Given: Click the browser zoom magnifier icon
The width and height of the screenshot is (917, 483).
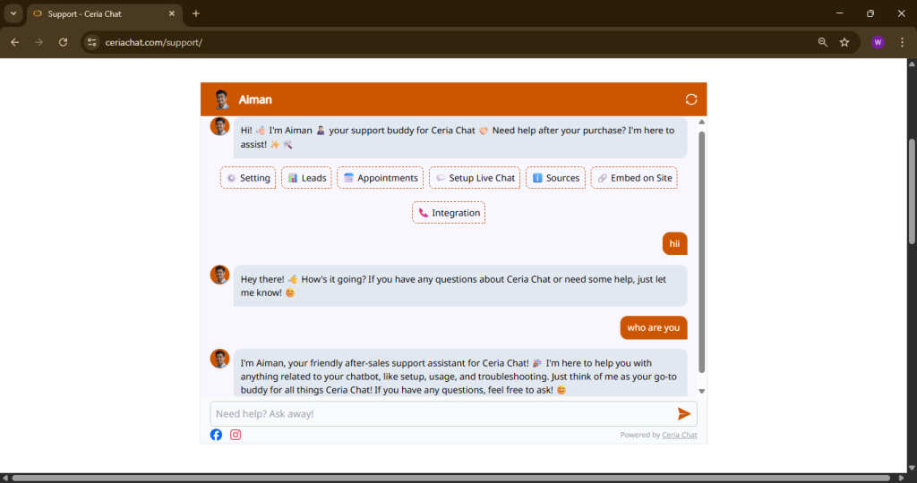Looking at the screenshot, I should coord(823,42).
